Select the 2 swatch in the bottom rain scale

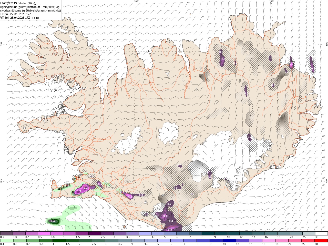[x=85, y=241]
